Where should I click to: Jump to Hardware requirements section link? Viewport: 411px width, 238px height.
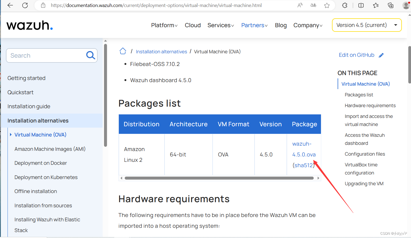[370, 106]
